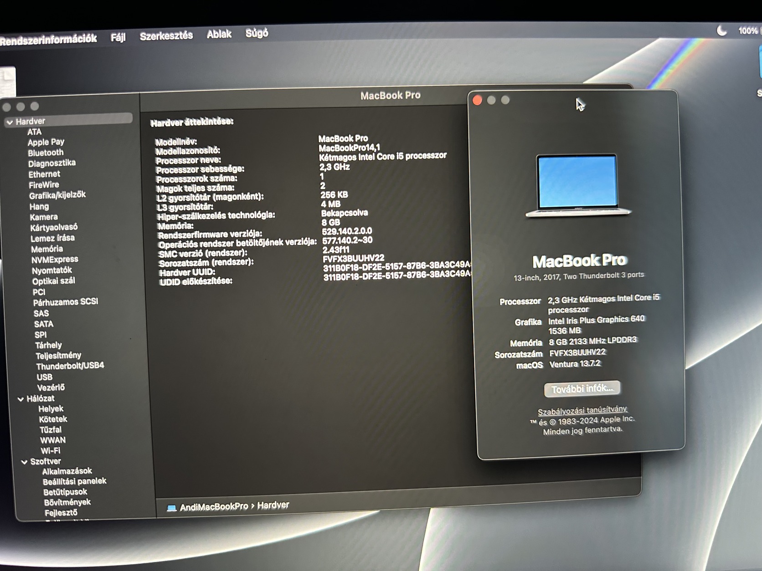The width and height of the screenshot is (762, 571).
Task: Select Helyek in the sidebar
Action: tap(51, 409)
